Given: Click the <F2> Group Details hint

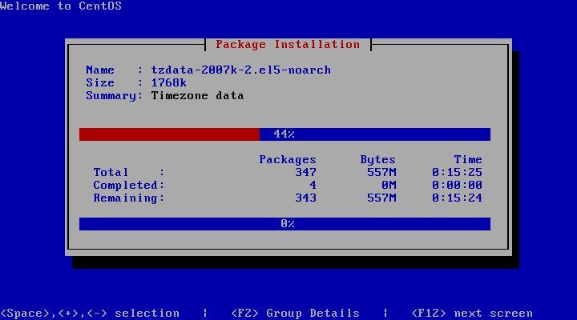Looking at the screenshot, I should [x=295, y=313].
